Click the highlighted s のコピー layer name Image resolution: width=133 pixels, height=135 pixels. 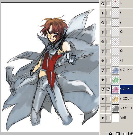click(x=126, y=89)
